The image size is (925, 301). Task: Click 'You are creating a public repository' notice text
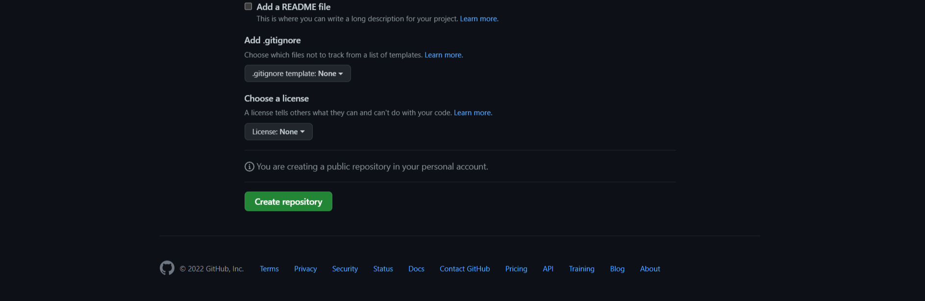coord(372,166)
